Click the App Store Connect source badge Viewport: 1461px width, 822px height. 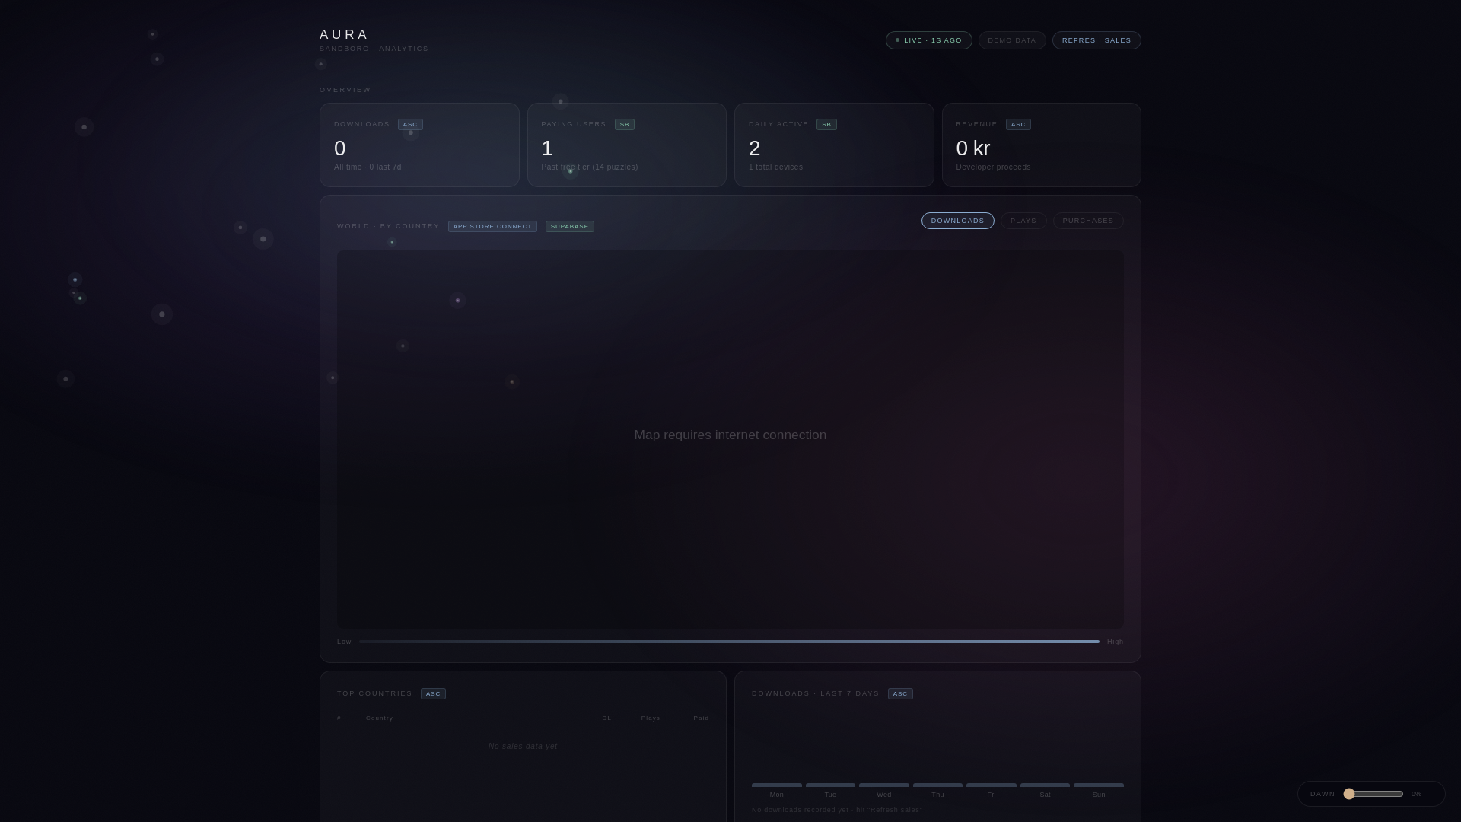tap(492, 227)
